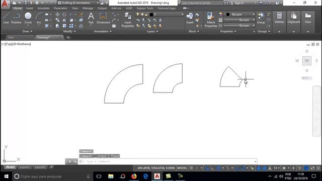Expand the Properties panel

click(228, 31)
